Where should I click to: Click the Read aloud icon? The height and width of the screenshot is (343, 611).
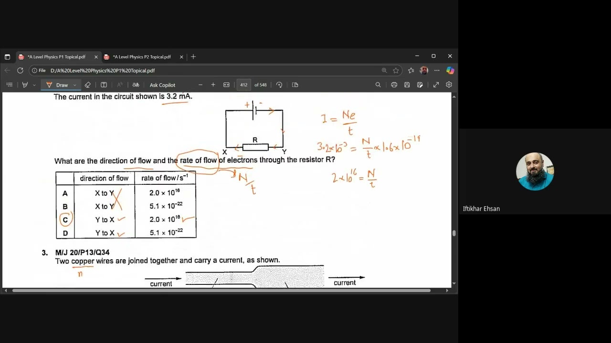point(120,85)
